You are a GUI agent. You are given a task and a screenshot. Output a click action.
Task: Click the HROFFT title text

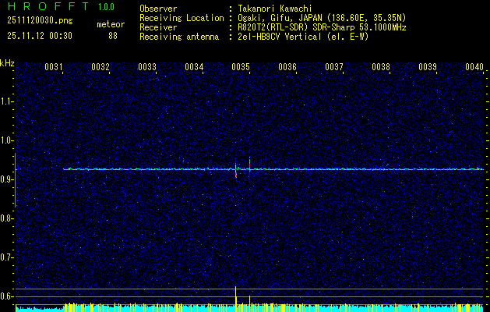(48, 6)
